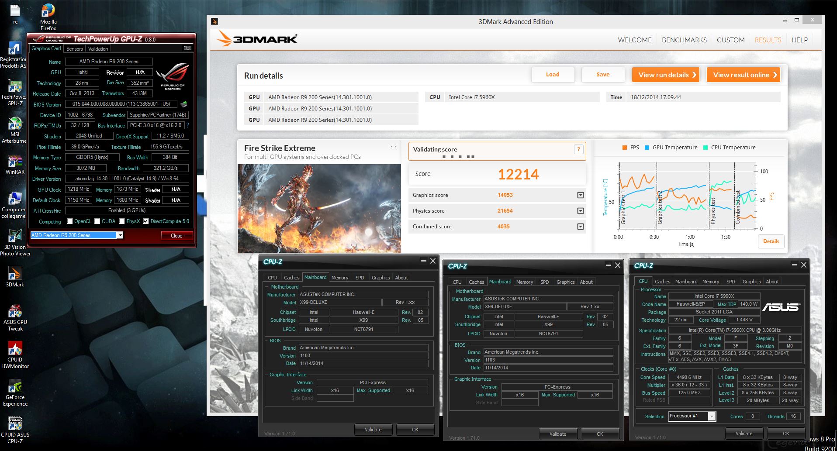Select RESULTS tab in 3DMark
Image resolution: width=837 pixels, height=451 pixels.
pos(768,40)
